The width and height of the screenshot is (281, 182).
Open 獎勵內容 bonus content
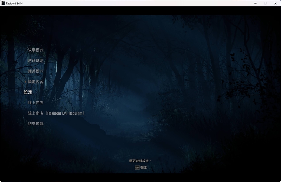coord(35,82)
